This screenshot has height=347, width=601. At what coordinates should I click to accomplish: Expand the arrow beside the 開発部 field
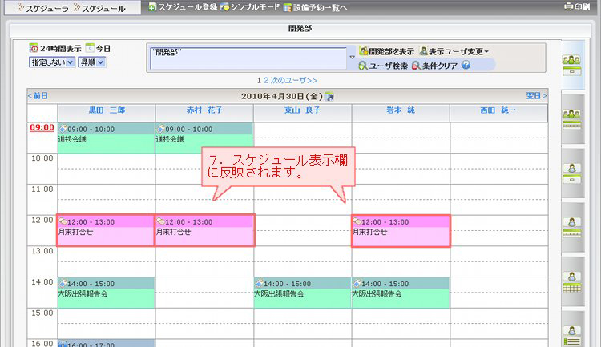click(353, 57)
